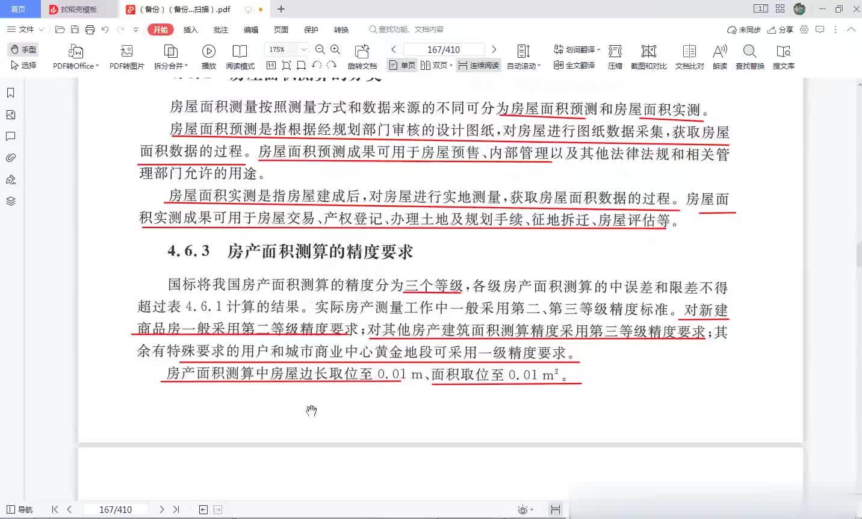Image resolution: width=862 pixels, height=519 pixels.
Task: Open 阅读模式 reading mode
Action: 240,52
